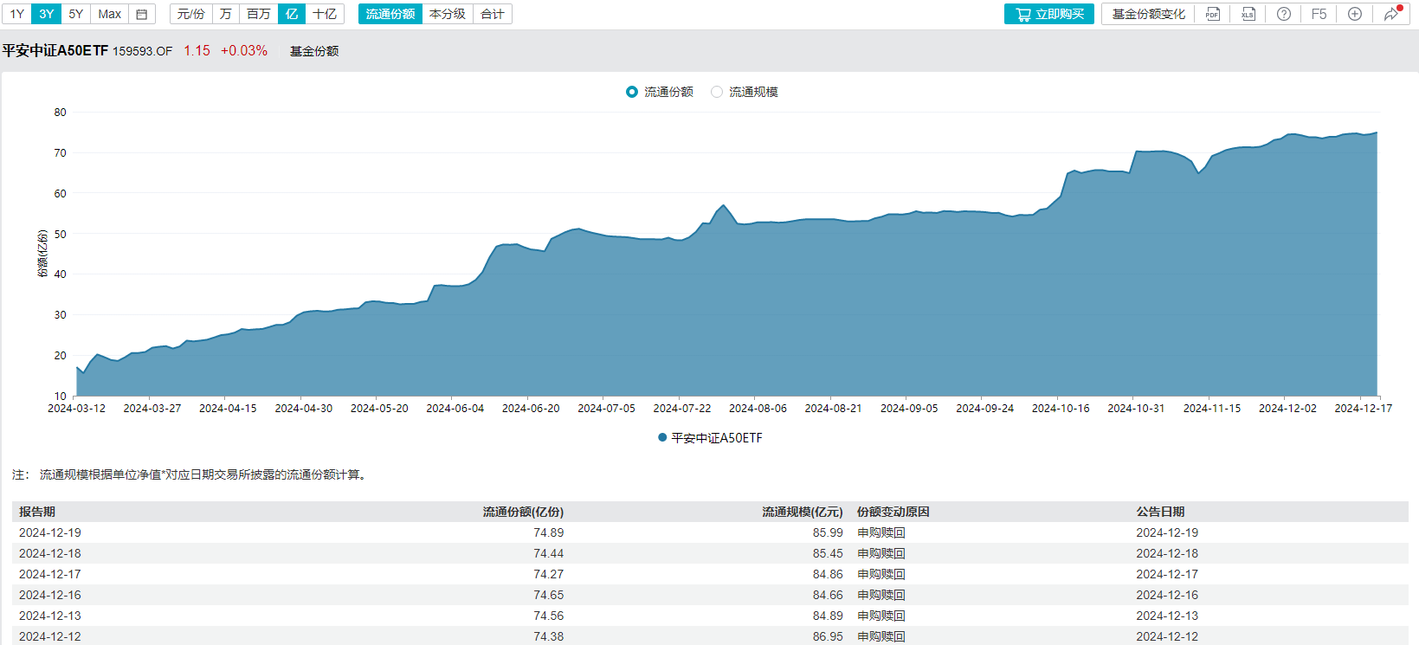
Task: Open the 基金份额变化 button
Action: pos(1148,14)
